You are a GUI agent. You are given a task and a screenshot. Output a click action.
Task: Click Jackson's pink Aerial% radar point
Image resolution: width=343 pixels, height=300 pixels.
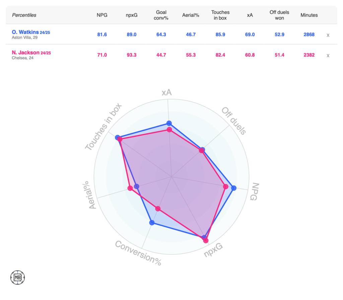click(x=130, y=189)
